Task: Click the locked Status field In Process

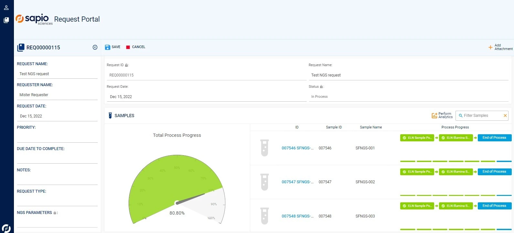Action: pyautogui.click(x=409, y=97)
